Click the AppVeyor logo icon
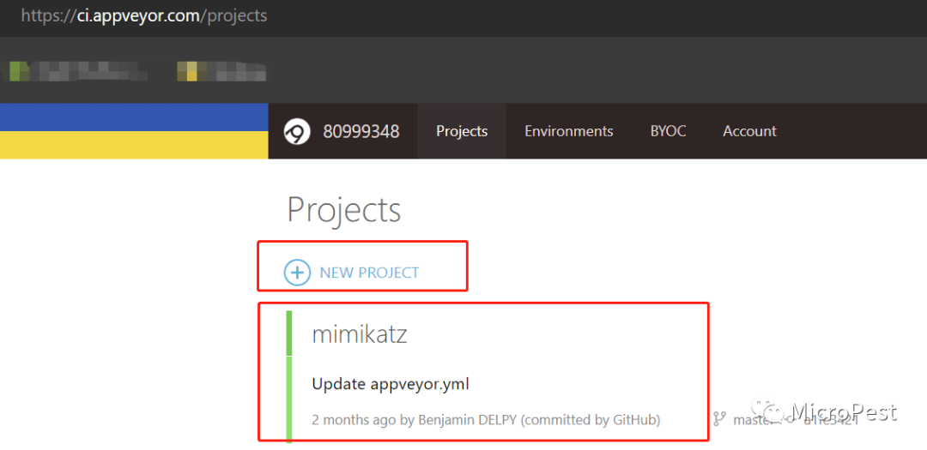The height and width of the screenshot is (450, 927). click(297, 132)
